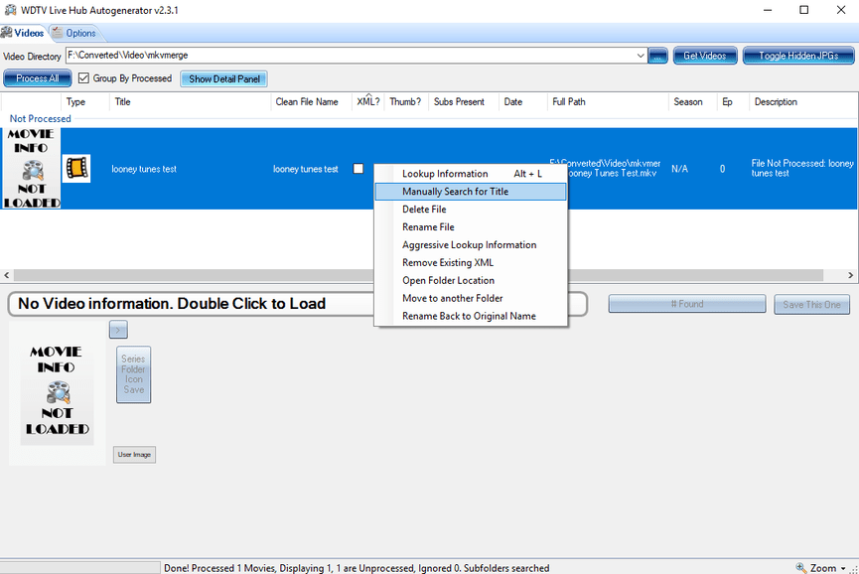859x574 pixels.
Task: Click the small arrow expander button above Series Folder Icon Save
Action: [118, 330]
